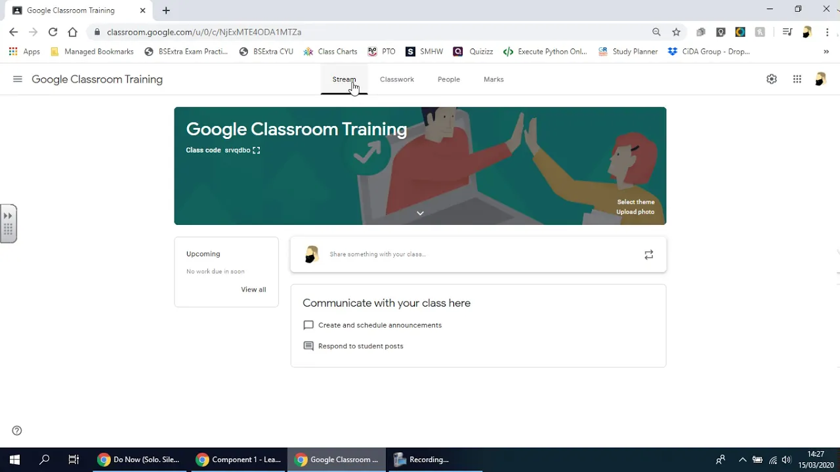Click Share something with your class box
840x472 pixels.
pos(478,254)
